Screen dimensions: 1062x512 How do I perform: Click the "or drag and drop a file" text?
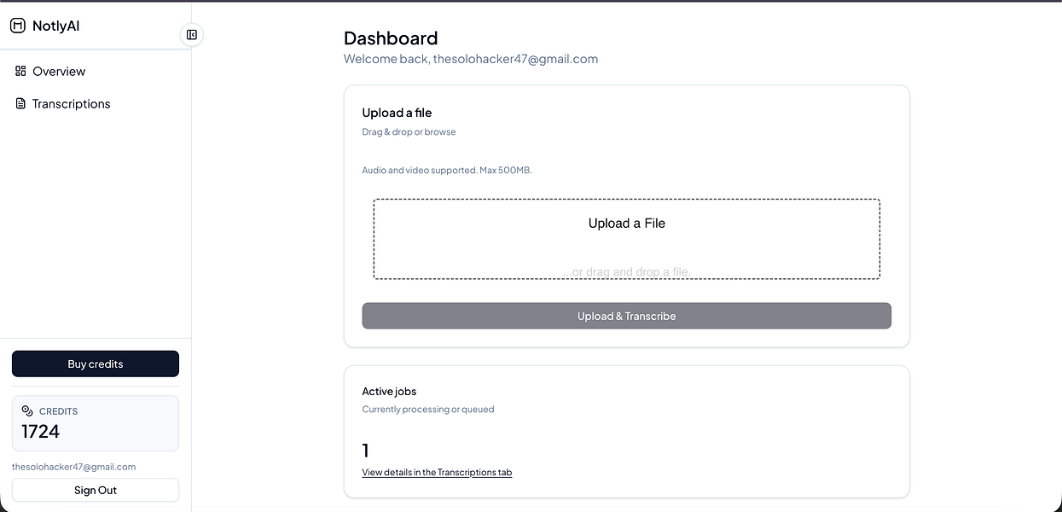click(627, 272)
